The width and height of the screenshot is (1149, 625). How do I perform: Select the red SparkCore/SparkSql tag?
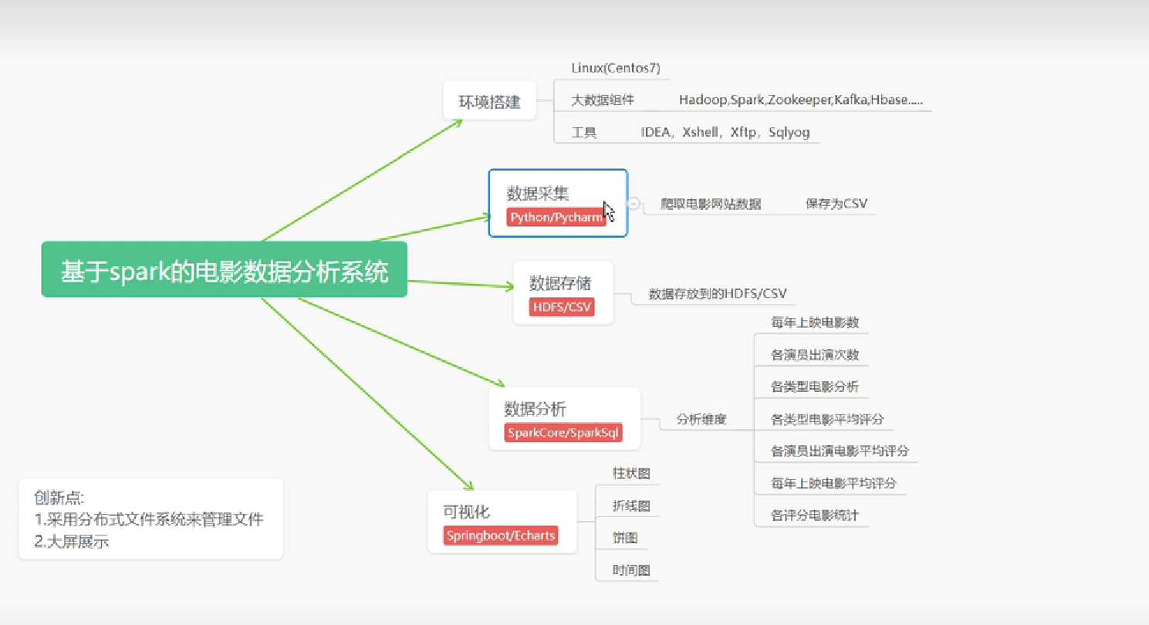(x=563, y=433)
